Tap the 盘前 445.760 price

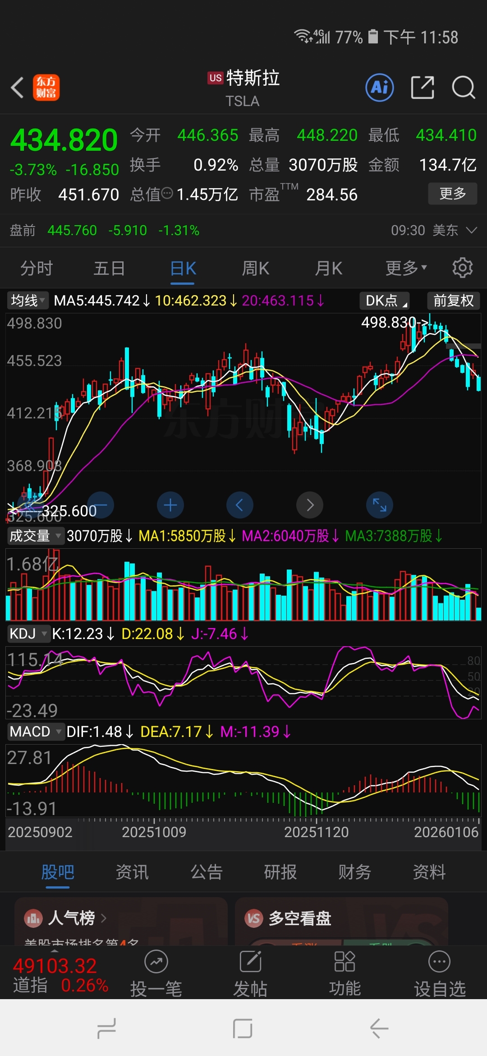[x=72, y=230]
